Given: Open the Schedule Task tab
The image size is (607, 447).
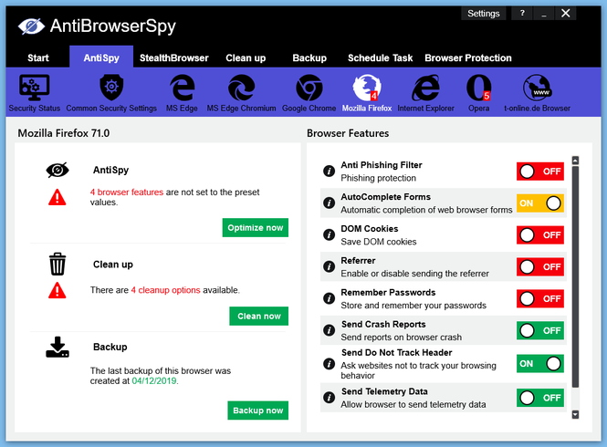Looking at the screenshot, I should point(380,57).
